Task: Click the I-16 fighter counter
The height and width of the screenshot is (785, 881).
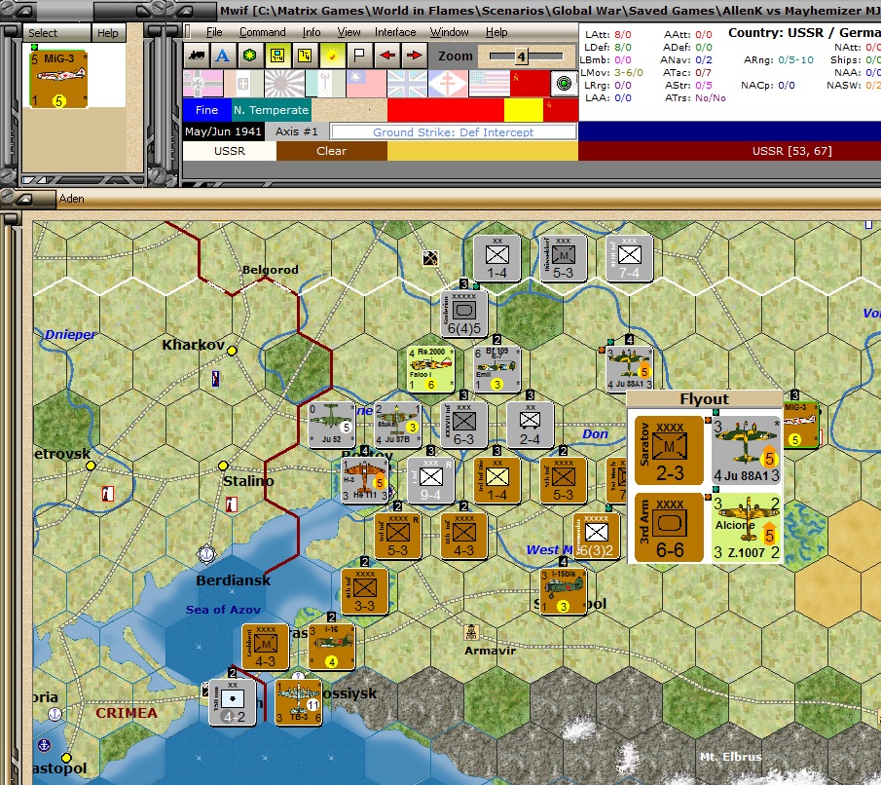Action: coord(331,646)
